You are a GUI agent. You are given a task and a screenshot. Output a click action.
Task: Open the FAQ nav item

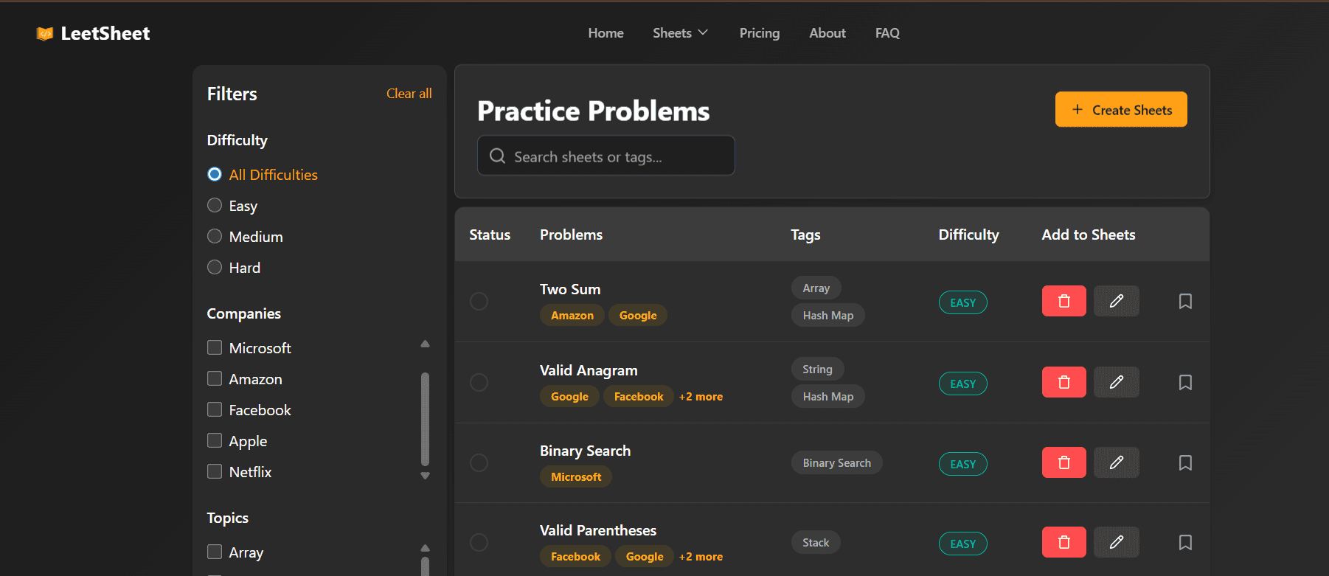886,33
